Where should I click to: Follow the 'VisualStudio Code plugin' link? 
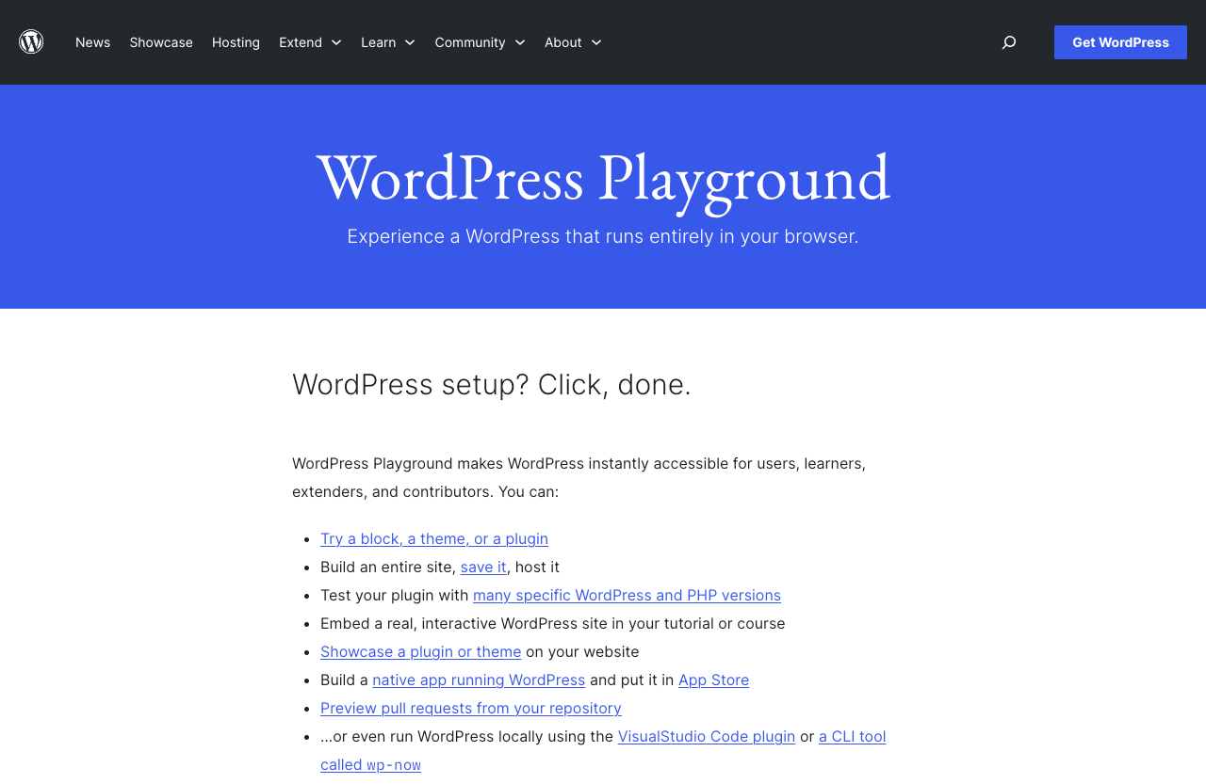coord(707,736)
